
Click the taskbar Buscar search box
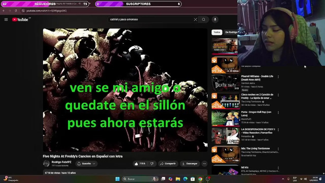point(140,179)
